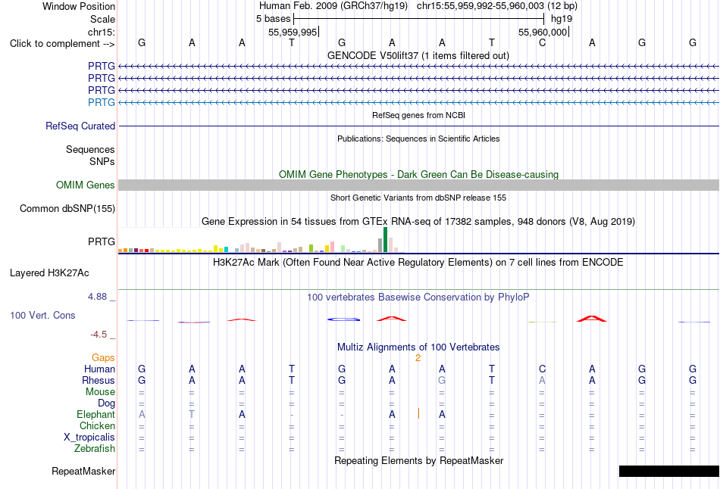Open the RepeatMasker track label

pyautogui.click(x=83, y=471)
